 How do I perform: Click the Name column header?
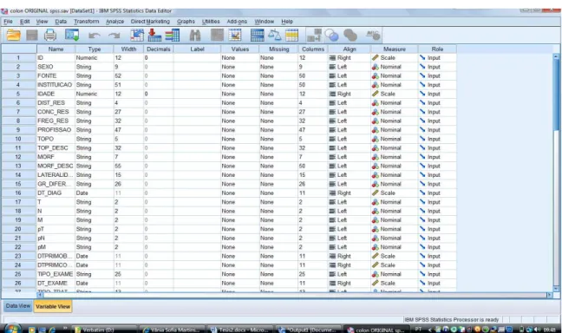(x=56, y=49)
